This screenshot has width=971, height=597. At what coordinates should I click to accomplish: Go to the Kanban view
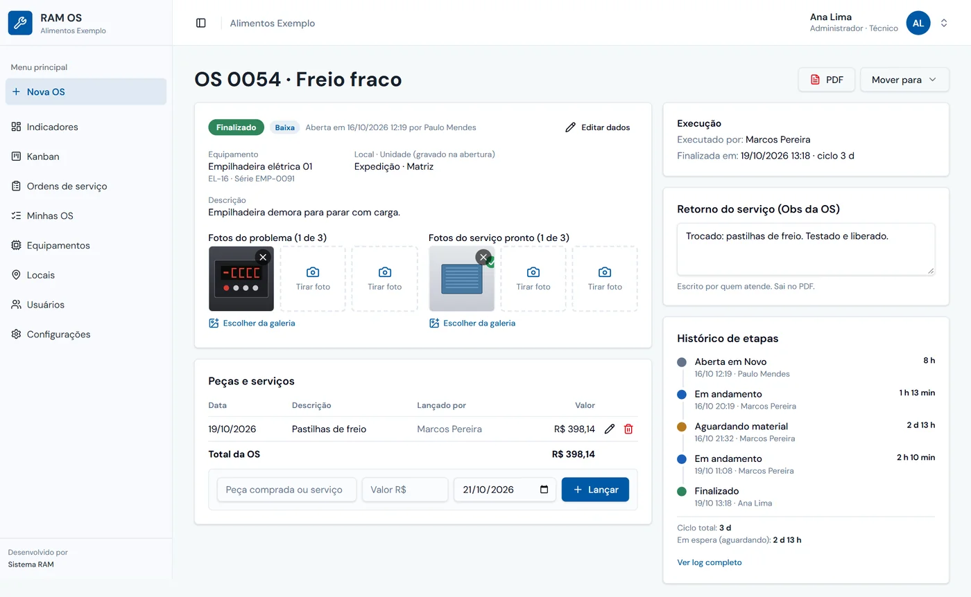[86, 157]
